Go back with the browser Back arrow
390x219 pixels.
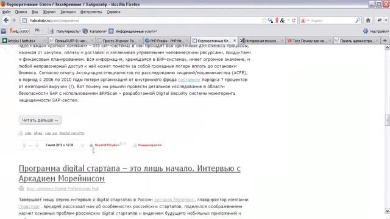6,20
